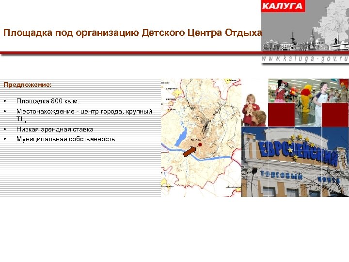Click the brown arrow pointing to the location

click(x=189, y=151)
